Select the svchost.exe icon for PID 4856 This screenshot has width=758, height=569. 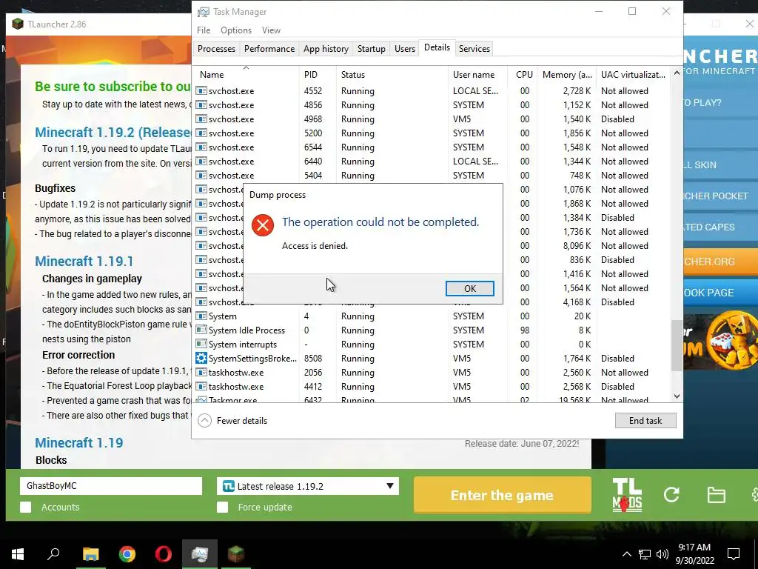(x=201, y=105)
